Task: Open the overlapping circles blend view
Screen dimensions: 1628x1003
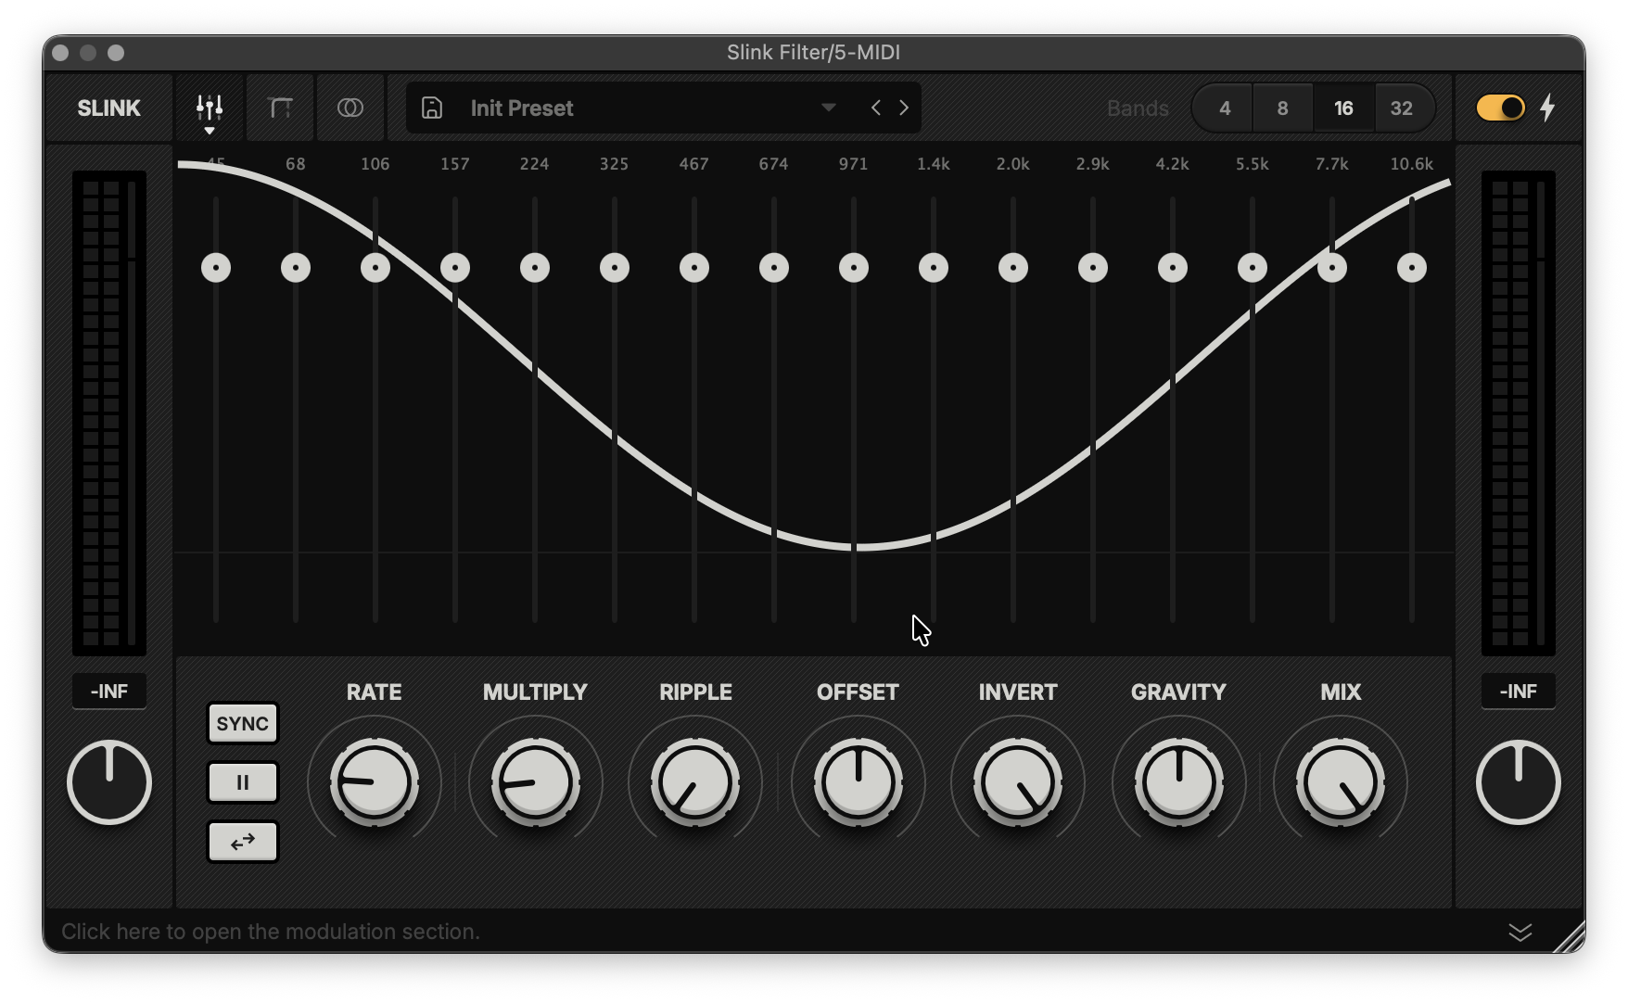Action: (x=350, y=108)
